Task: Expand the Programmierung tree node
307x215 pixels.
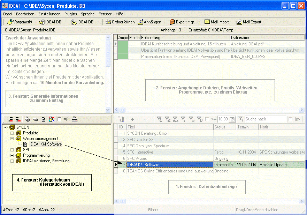Action: [12, 155]
